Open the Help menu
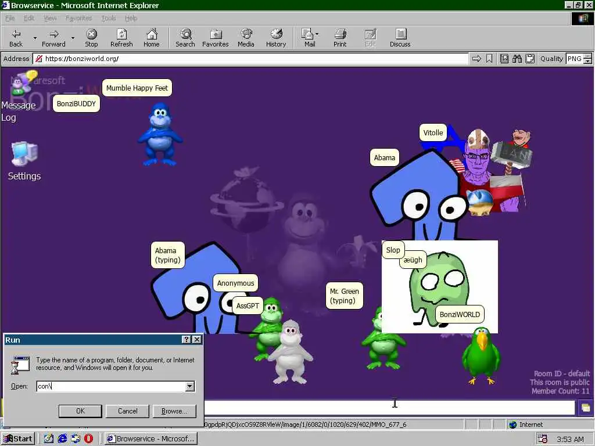The width and height of the screenshot is (595, 446). point(131,18)
